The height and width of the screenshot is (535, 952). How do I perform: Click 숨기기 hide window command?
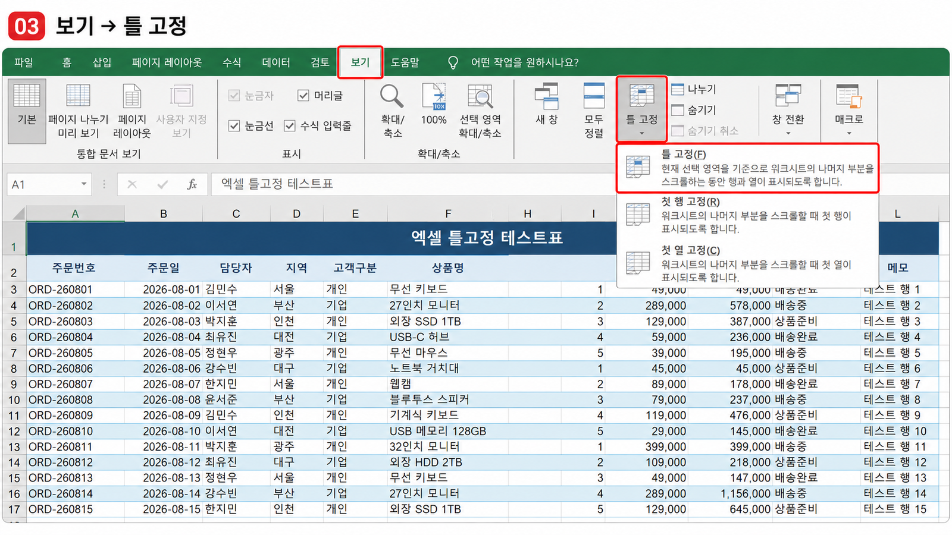point(694,110)
